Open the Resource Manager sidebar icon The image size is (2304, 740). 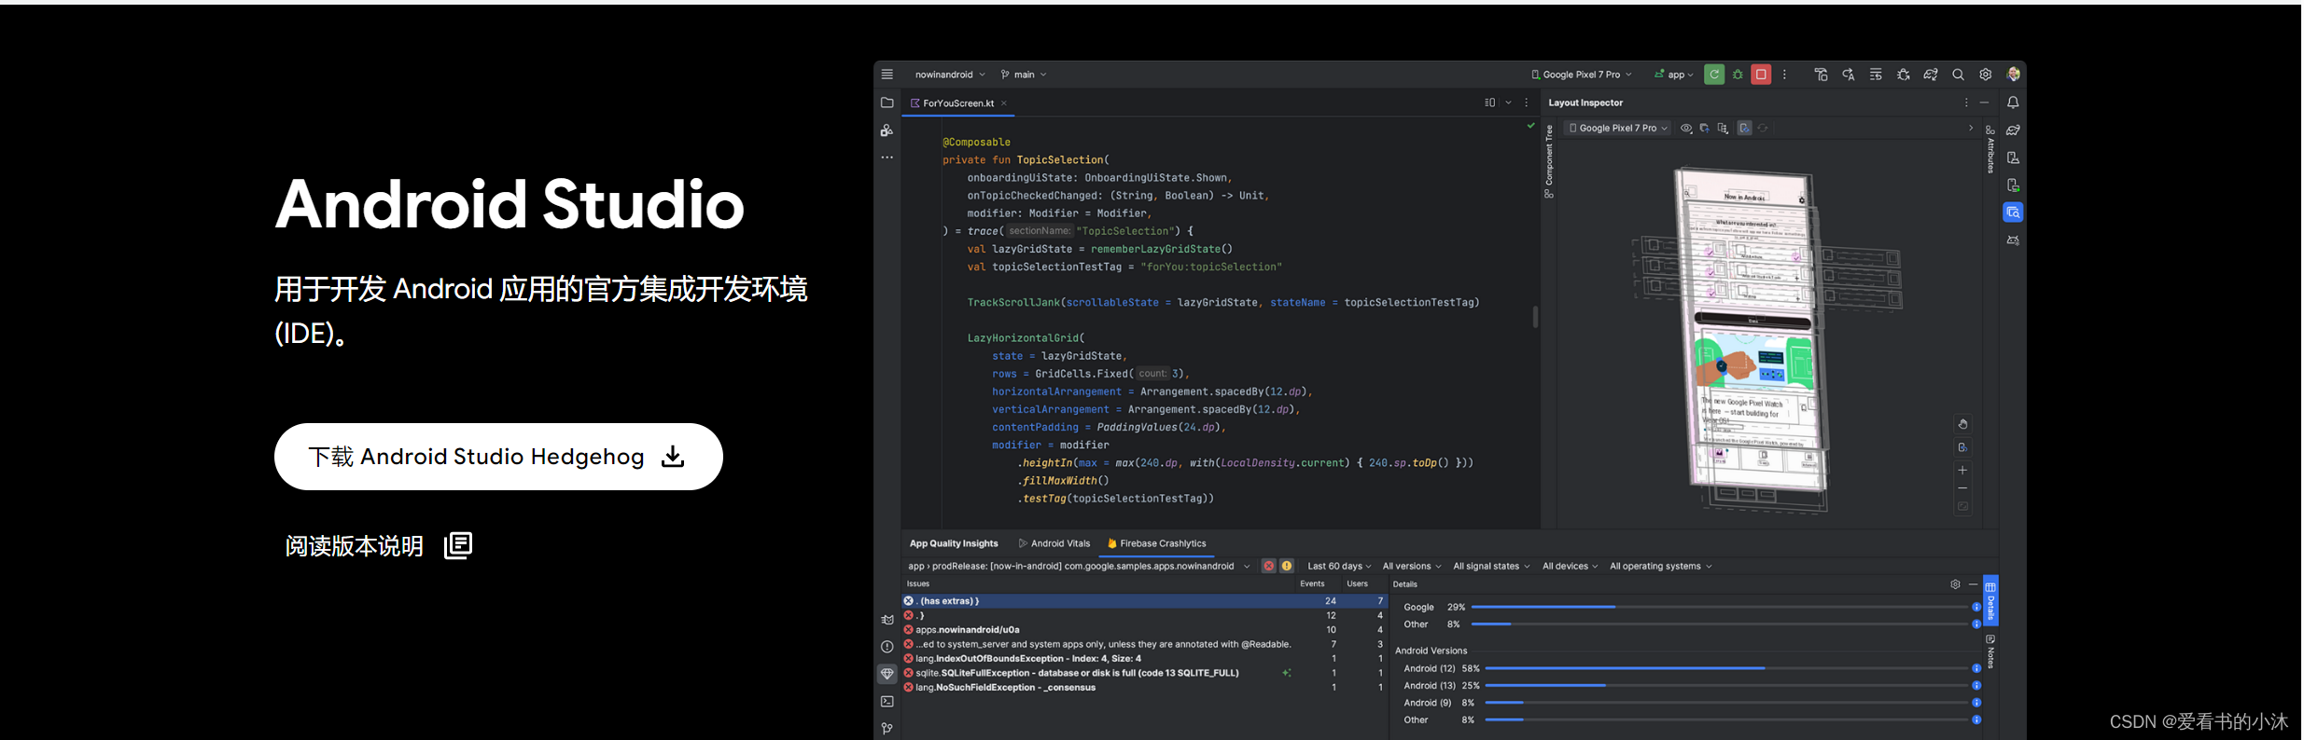pos(887,130)
